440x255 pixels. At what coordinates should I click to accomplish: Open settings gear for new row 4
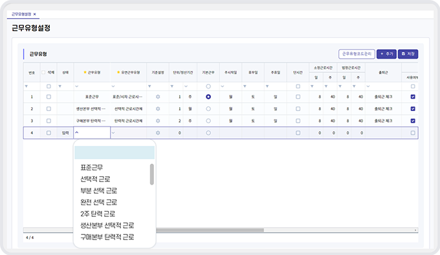[158, 133]
